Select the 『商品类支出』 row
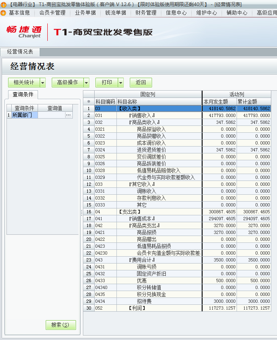 177,225
